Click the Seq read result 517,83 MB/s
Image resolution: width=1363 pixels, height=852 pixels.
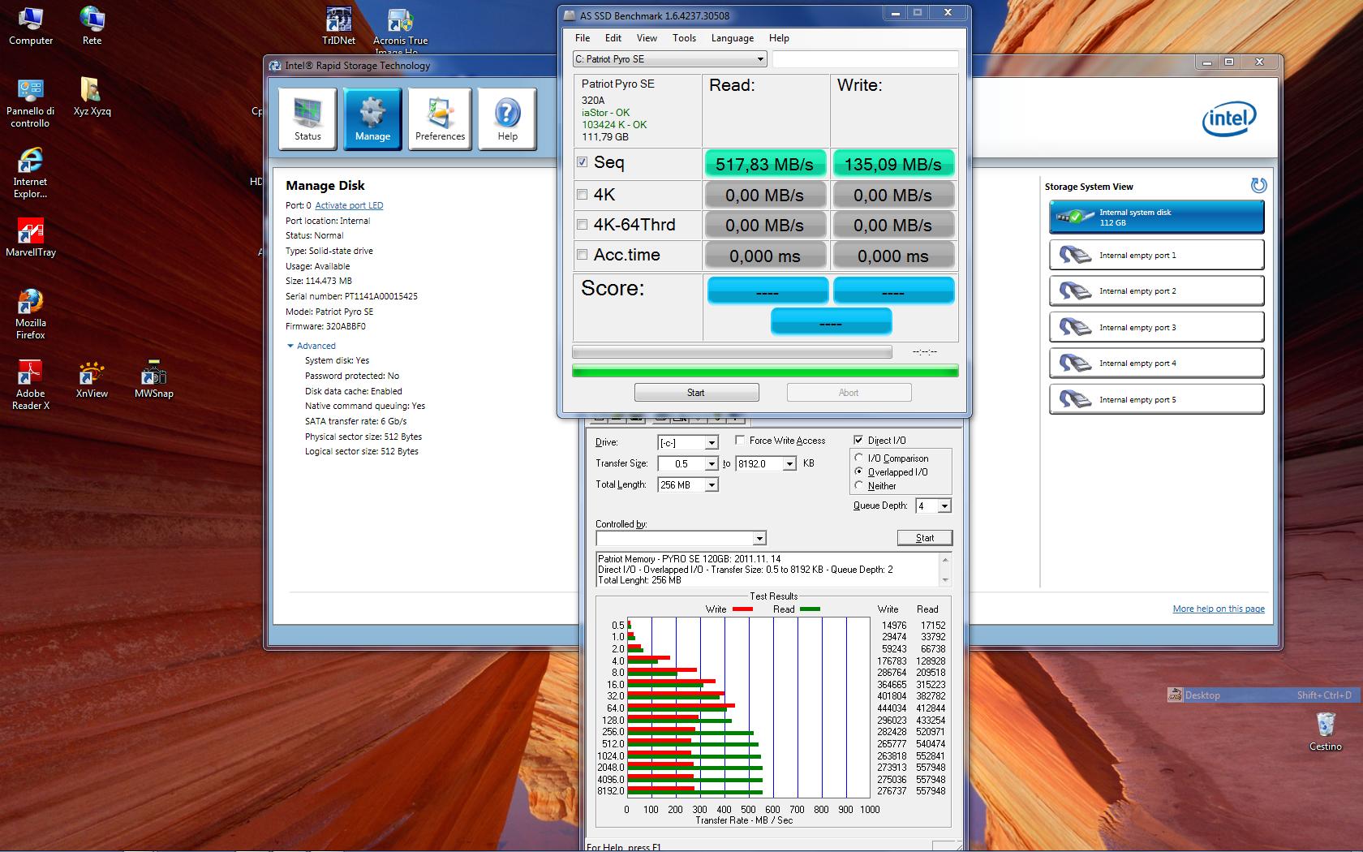tap(765, 164)
